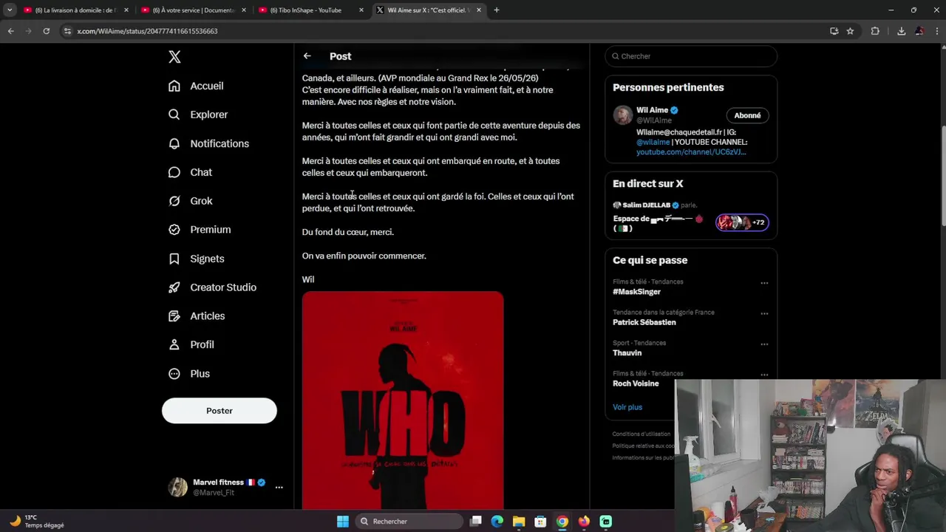Open the Thauvin trend
Image resolution: width=946 pixels, height=532 pixels.
click(x=627, y=353)
